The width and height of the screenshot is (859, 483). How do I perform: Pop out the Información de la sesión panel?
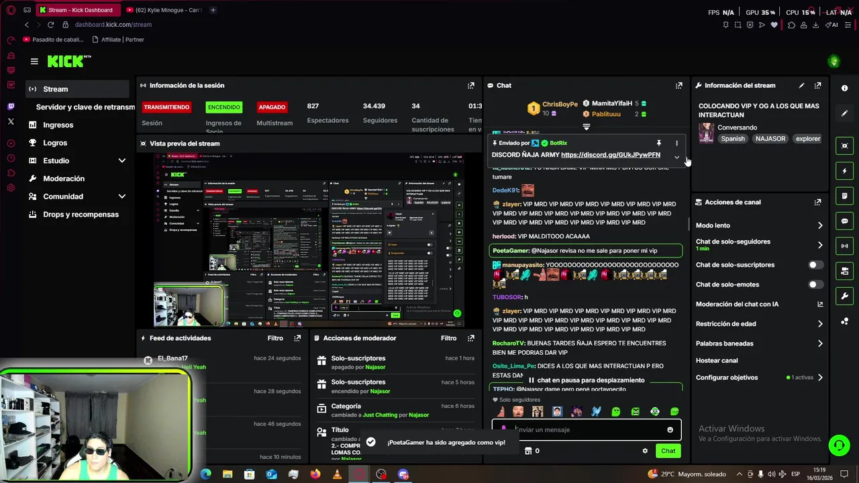coord(471,86)
